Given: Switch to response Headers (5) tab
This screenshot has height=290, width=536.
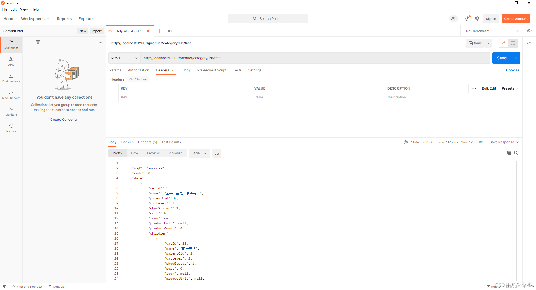Looking at the screenshot, I should point(147,142).
